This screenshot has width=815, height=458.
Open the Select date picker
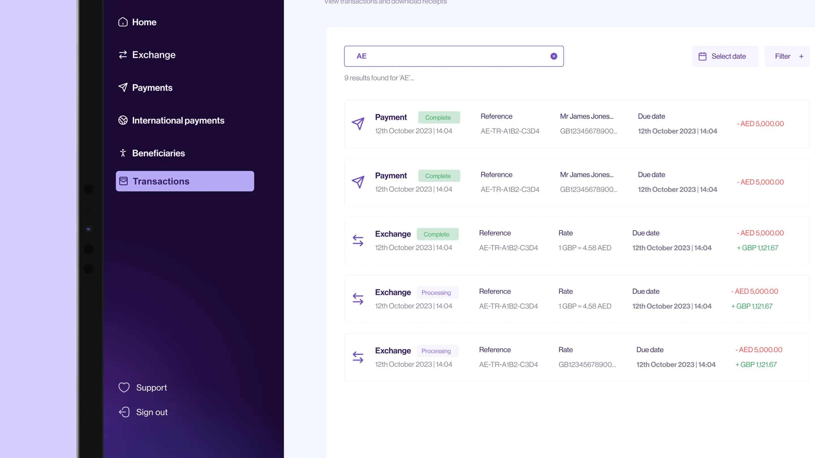(725, 56)
